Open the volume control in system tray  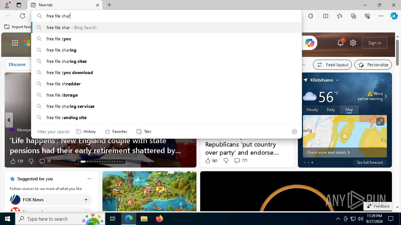(360, 219)
